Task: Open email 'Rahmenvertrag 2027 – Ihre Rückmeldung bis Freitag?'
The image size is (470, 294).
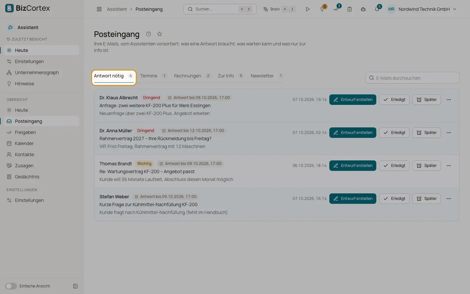Action: click(155, 139)
